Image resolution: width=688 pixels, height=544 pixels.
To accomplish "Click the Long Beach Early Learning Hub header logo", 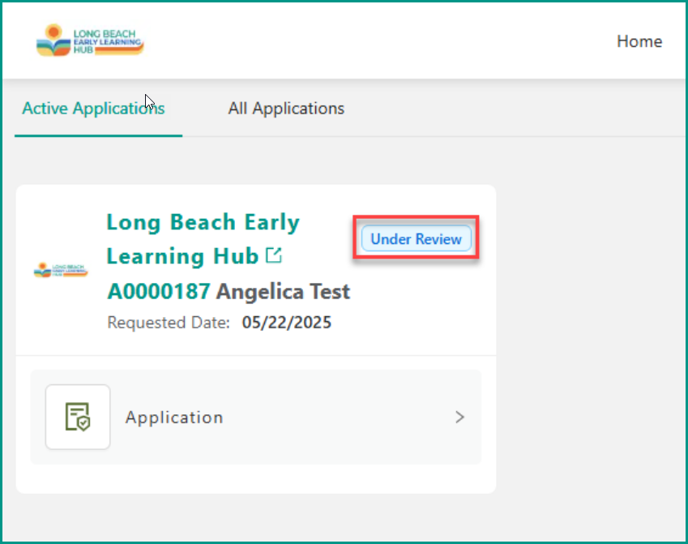I will 90,41.
